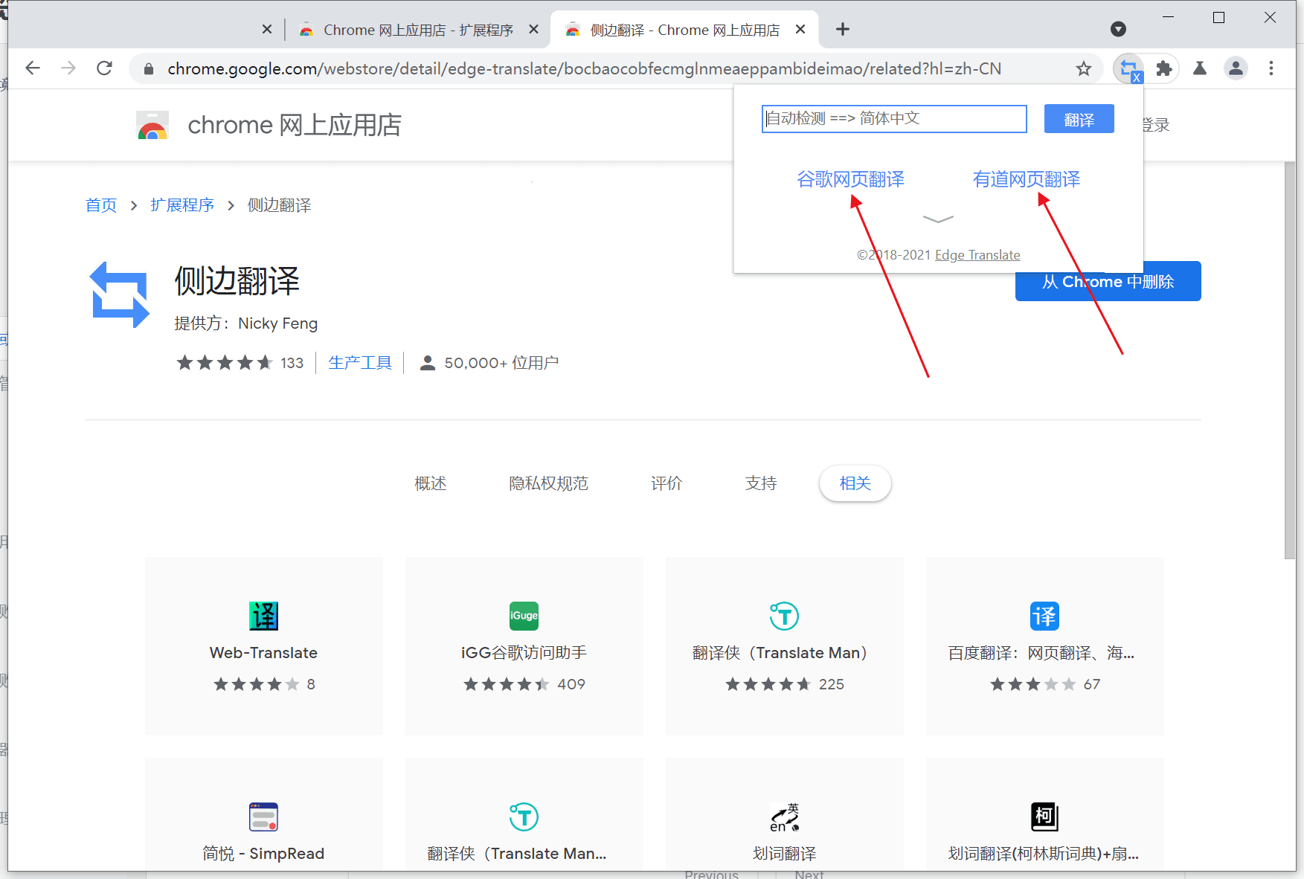Open the Chrome profile avatar menu
This screenshot has width=1304, height=879.
[x=1236, y=68]
